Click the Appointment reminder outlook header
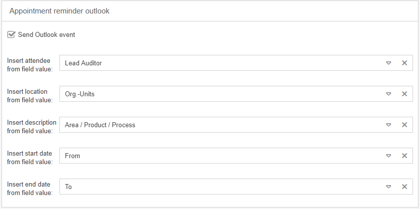This screenshot has height=209, width=420. coord(59,11)
